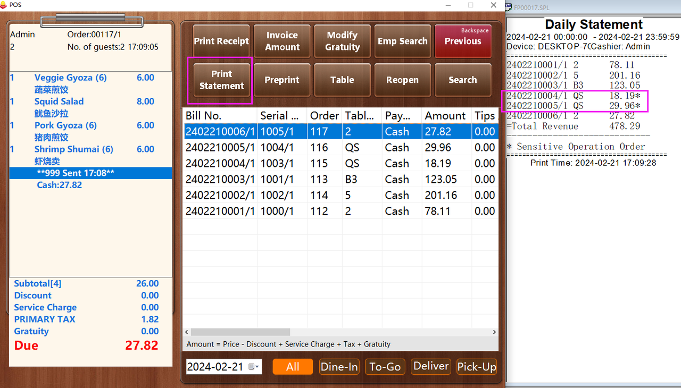This screenshot has height=388, width=681.
Task: Select the All order filter
Action: click(x=293, y=367)
